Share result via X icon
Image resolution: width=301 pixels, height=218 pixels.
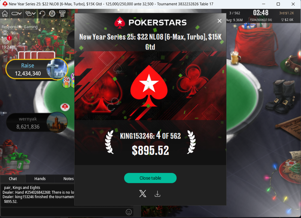click(143, 193)
